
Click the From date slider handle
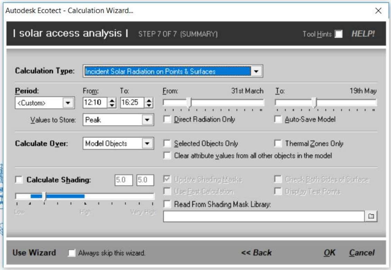189,103
